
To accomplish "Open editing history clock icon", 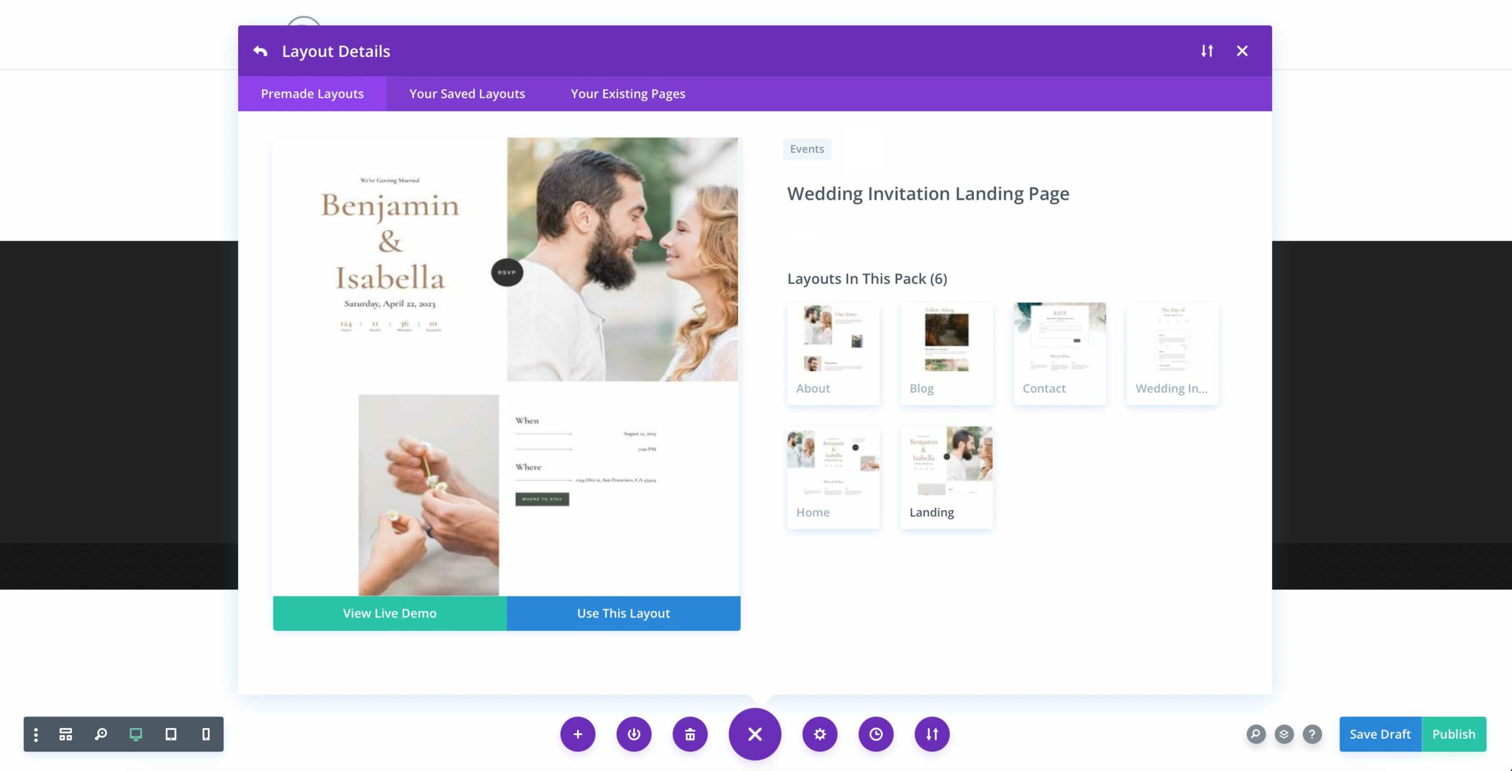I will point(876,734).
